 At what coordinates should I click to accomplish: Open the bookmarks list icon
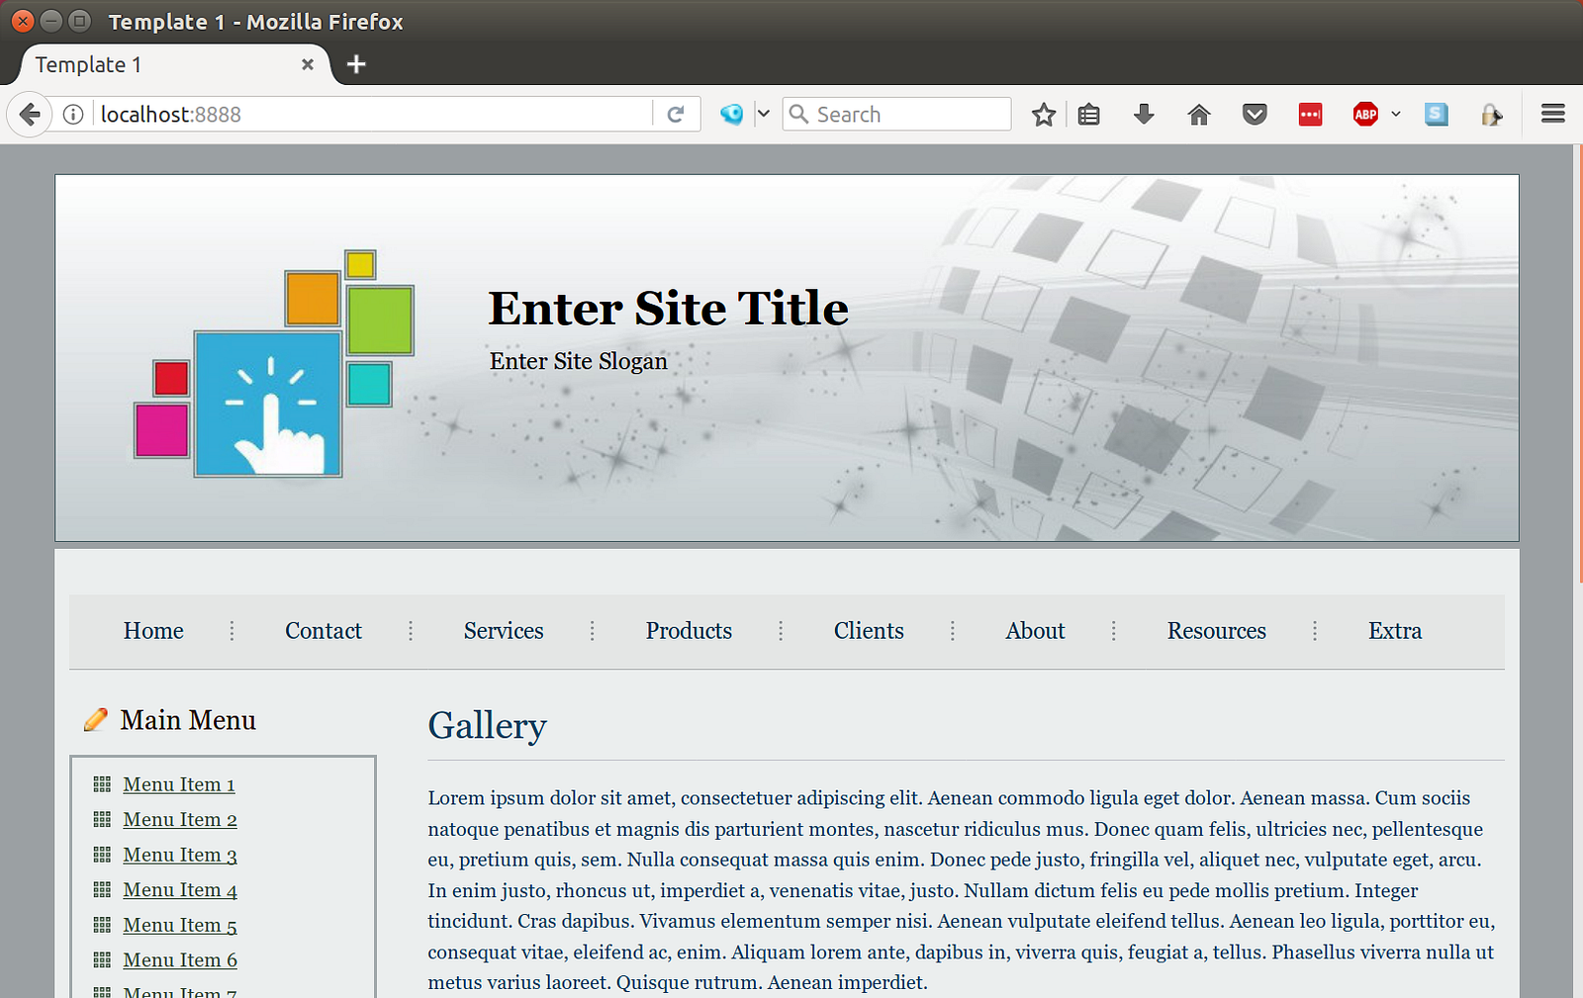[1089, 115]
